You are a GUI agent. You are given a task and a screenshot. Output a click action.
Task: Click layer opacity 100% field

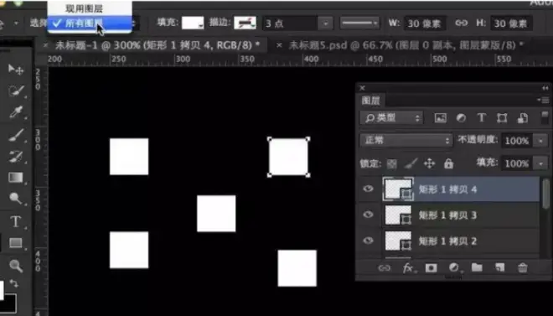coord(517,141)
